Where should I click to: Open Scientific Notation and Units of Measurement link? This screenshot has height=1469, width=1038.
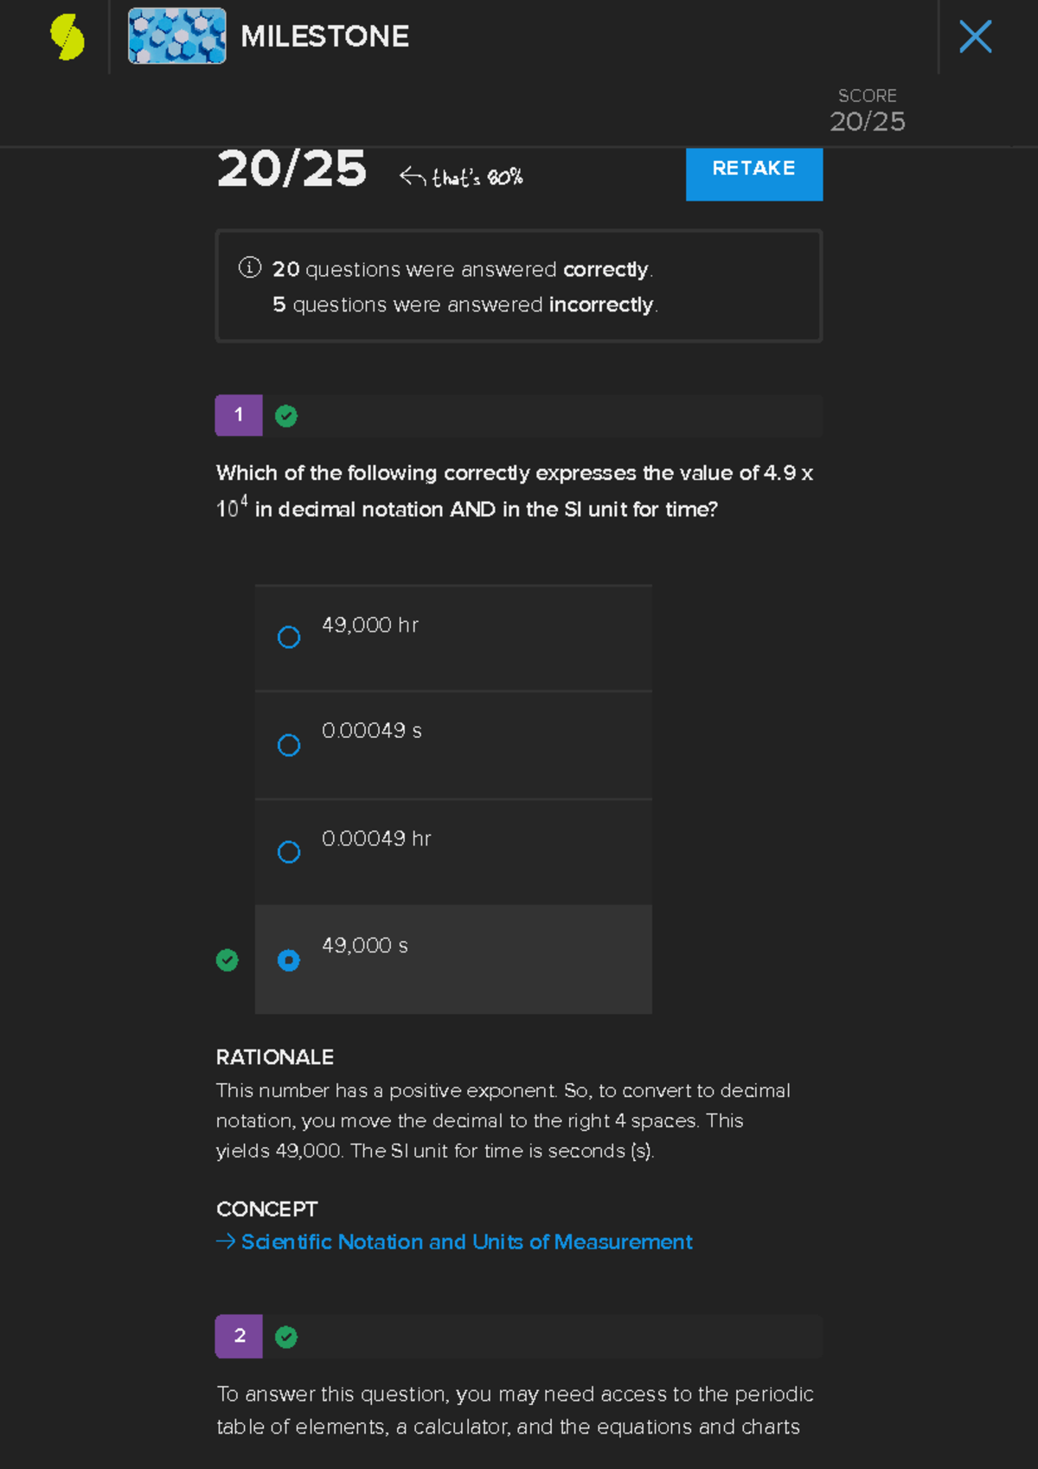(467, 1242)
